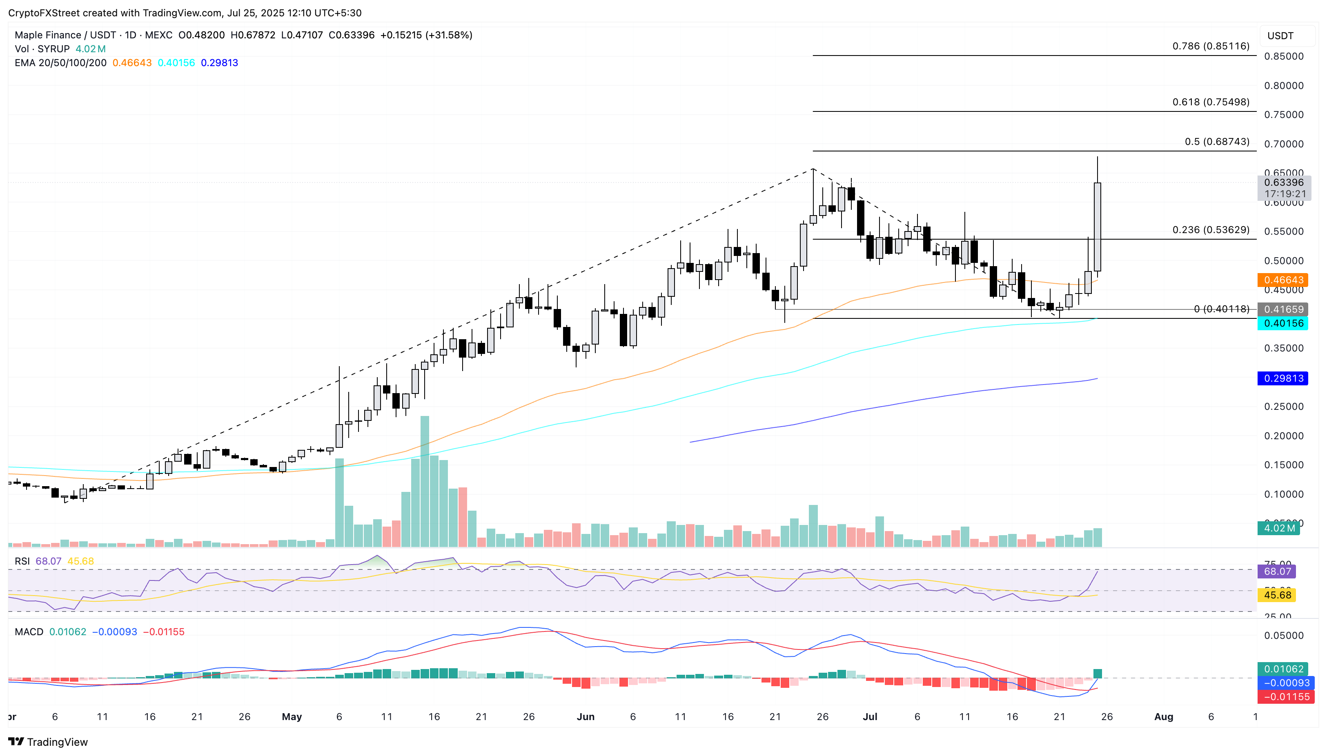Select the RSI indicator label
This screenshot has height=756, width=1327.
pos(22,561)
